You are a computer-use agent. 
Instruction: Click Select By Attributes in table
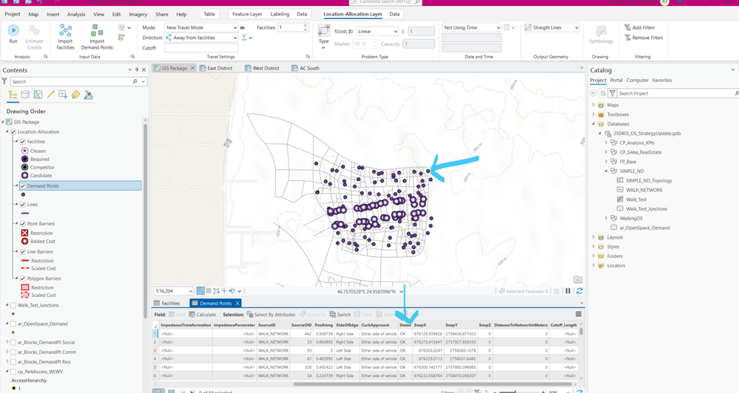271,315
